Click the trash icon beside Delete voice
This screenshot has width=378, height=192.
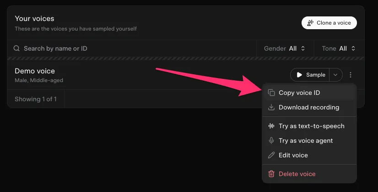pyautogui.click(x=271, y=174)
